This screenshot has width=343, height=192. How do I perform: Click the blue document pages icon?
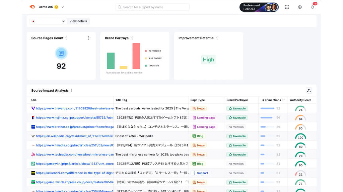pos(61,53)
